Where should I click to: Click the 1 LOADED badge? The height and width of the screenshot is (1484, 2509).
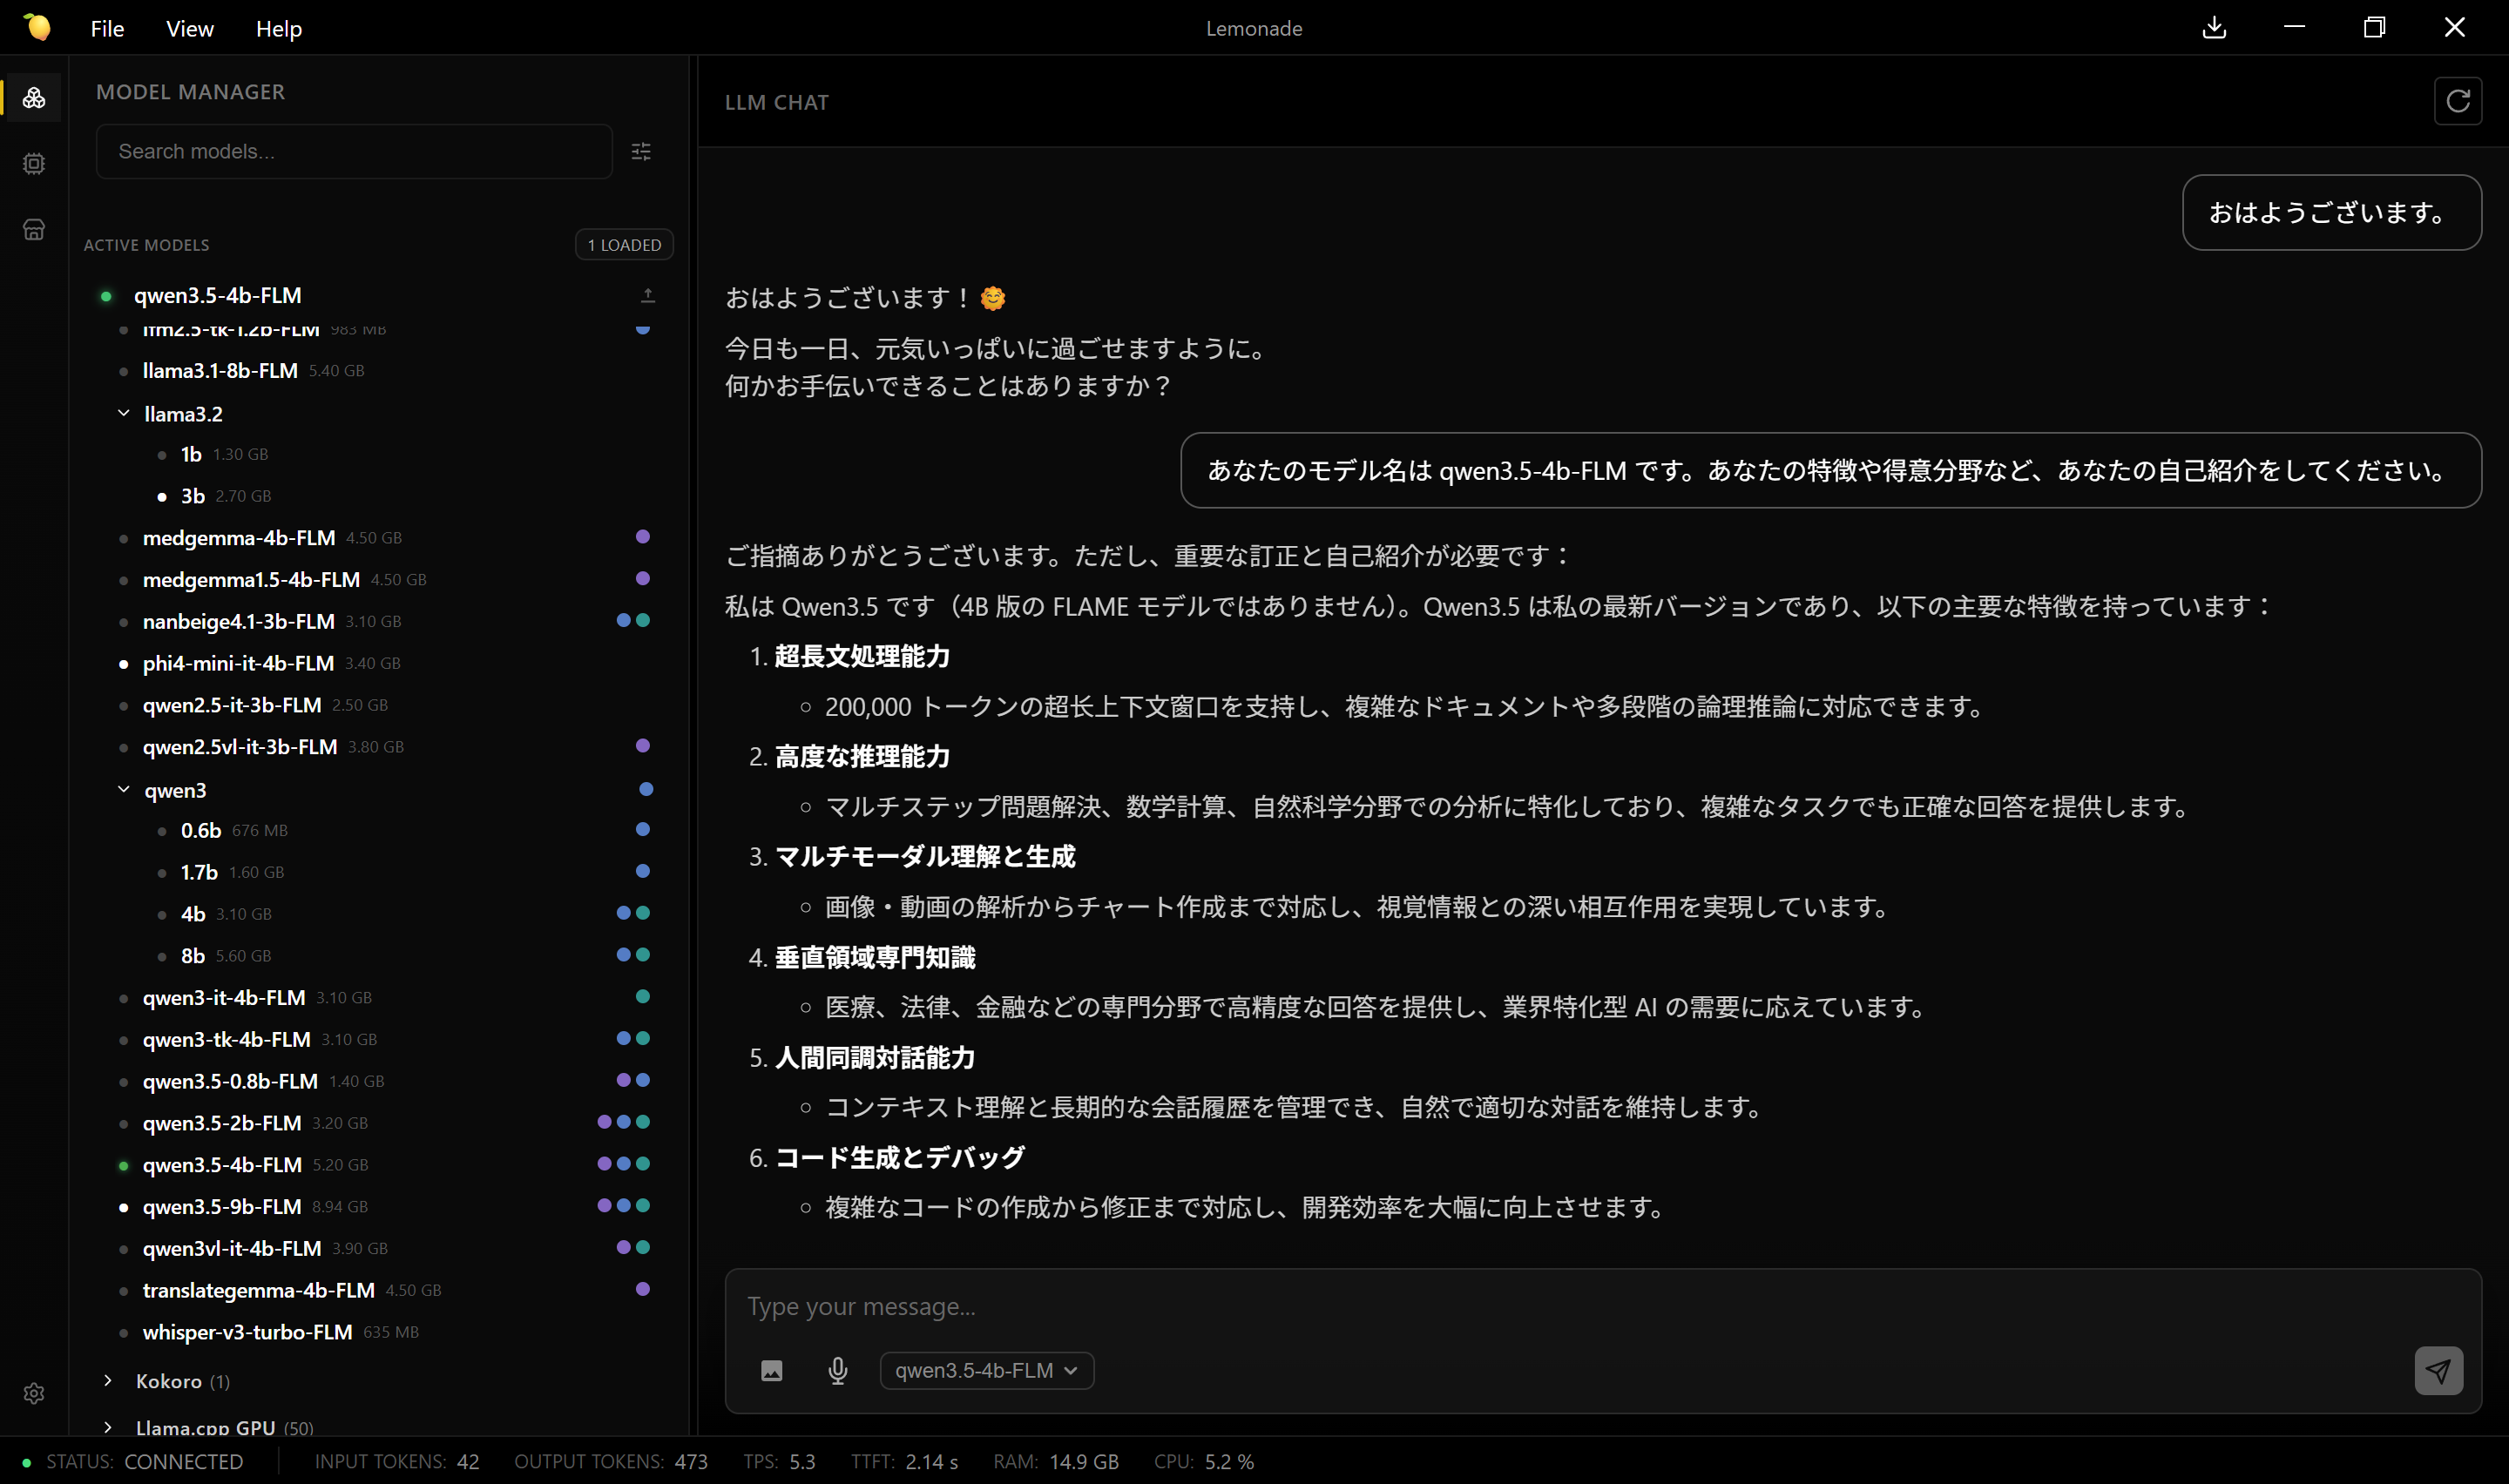pyautogui.click(x=623, y=245)
